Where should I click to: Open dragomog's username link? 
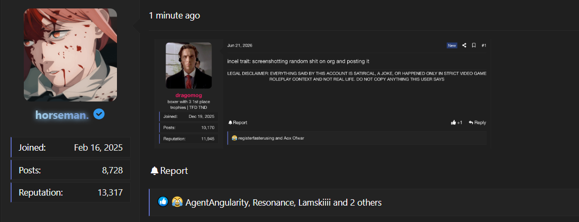coord(189,95)
